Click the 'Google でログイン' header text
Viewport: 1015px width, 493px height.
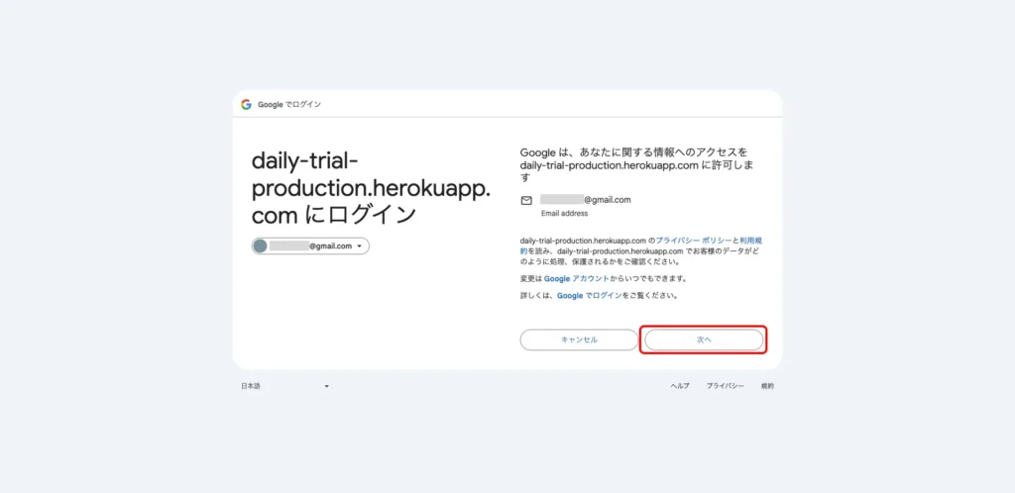point(289,105)
